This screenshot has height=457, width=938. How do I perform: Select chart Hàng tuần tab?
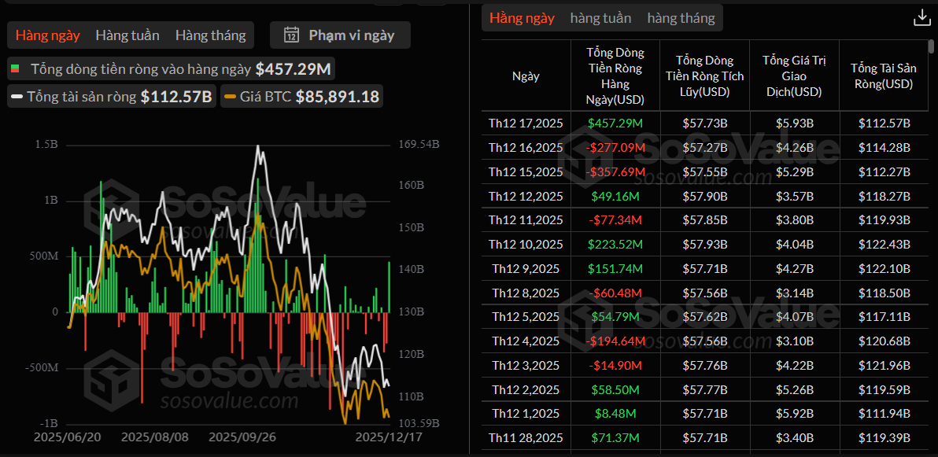pyautogui.click(x=127, y=35)
